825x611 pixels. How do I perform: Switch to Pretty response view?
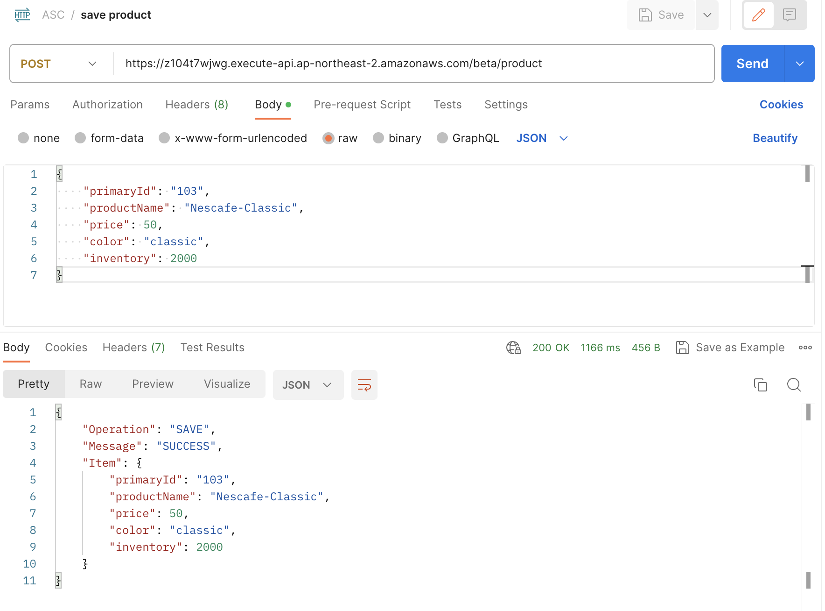click(x=34, y=384)
